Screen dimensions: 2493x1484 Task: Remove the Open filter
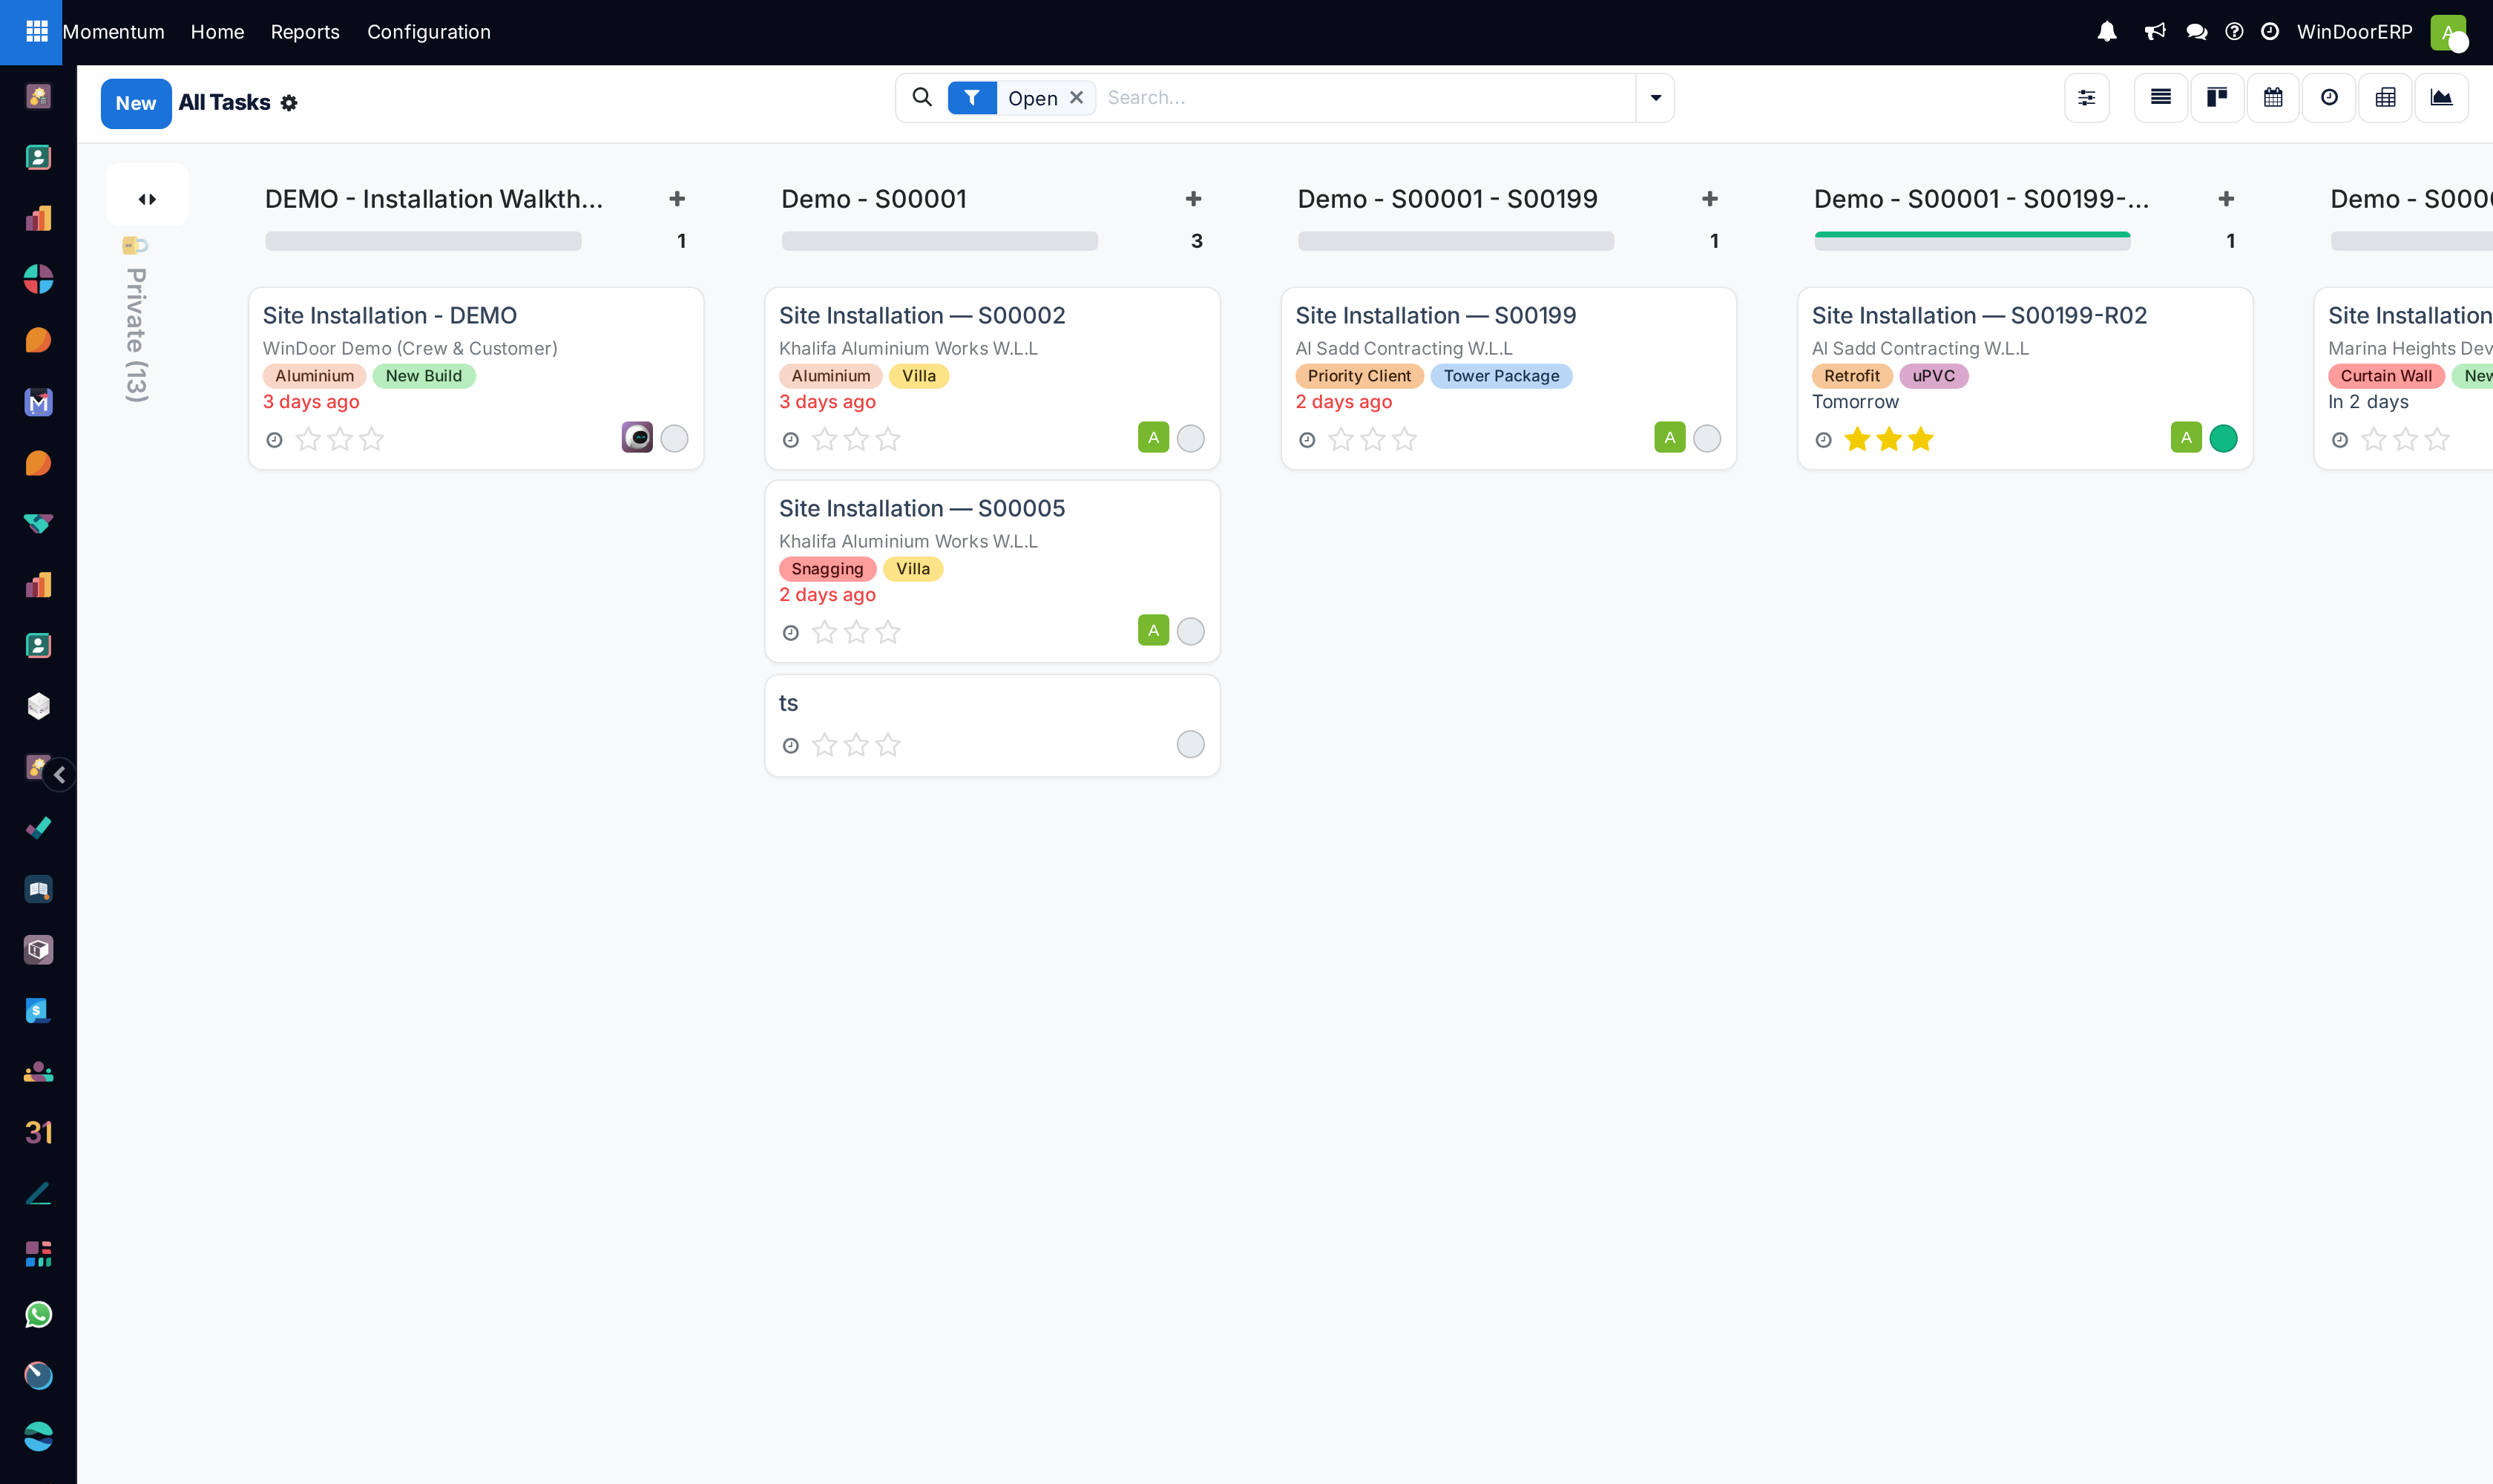click(1076, 97)
